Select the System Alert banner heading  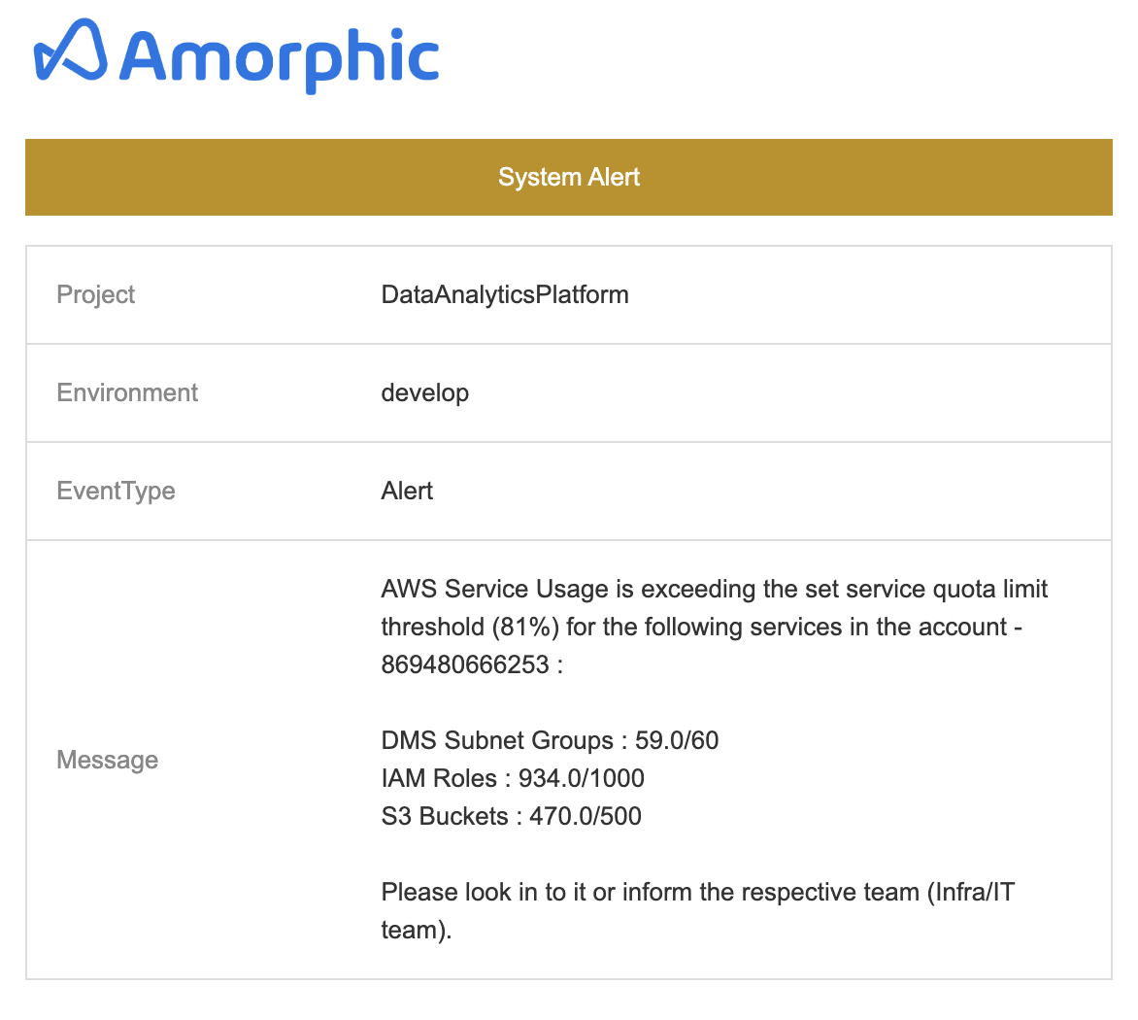569,177
